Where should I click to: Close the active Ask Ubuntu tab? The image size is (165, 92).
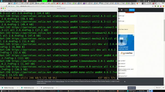[140, 3]
